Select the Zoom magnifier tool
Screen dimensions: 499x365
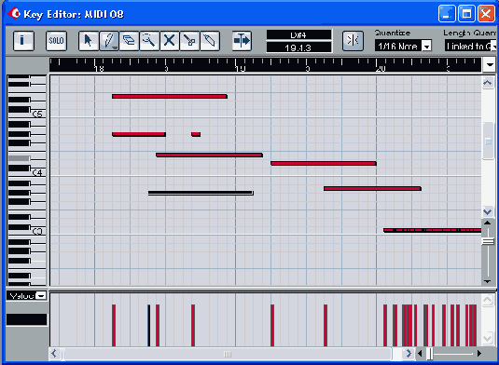click(x=149, y=41)
